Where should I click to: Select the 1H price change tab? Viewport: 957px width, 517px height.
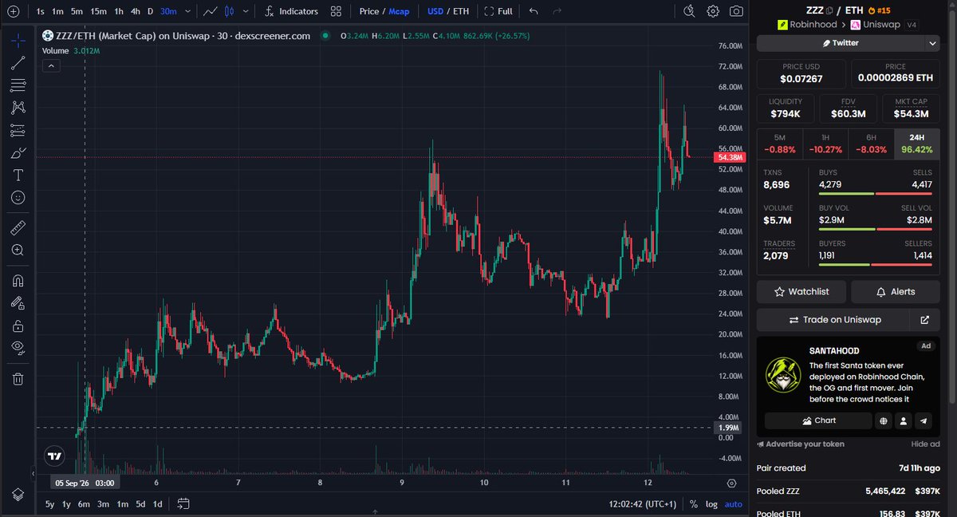click(825, 143)
